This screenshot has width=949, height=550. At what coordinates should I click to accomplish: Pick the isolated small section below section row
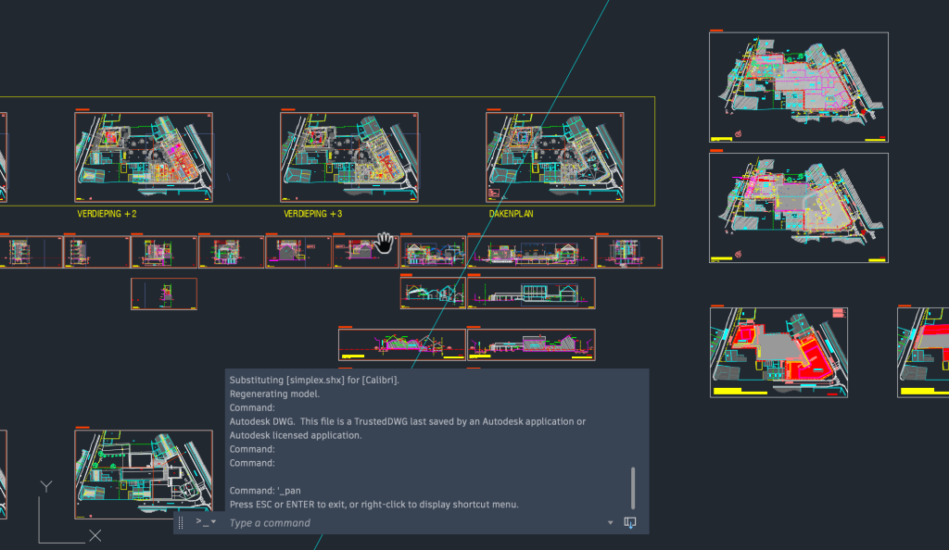point(164,293)
